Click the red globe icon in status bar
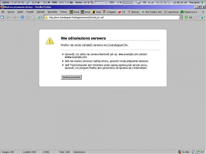206x154 pixels. pos(179,152)
